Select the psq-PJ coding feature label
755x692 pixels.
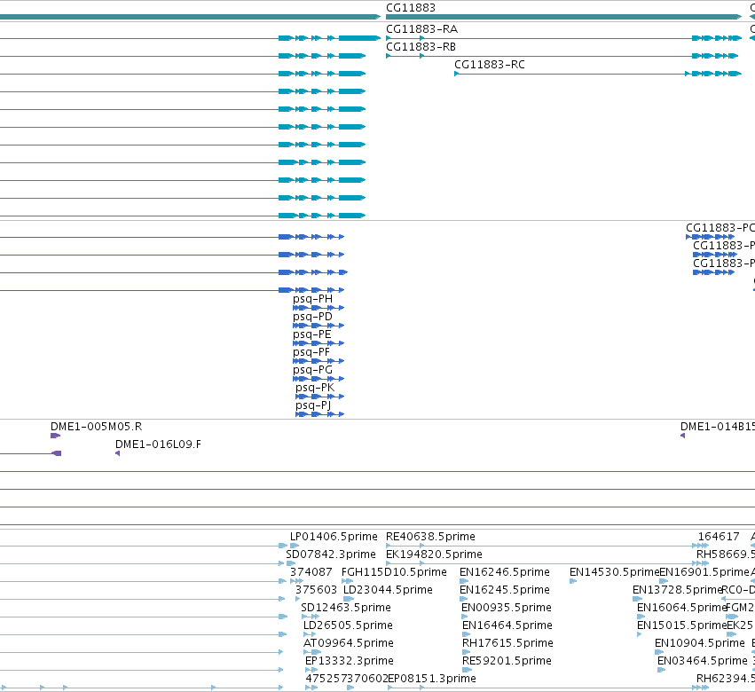coord(313,405)
